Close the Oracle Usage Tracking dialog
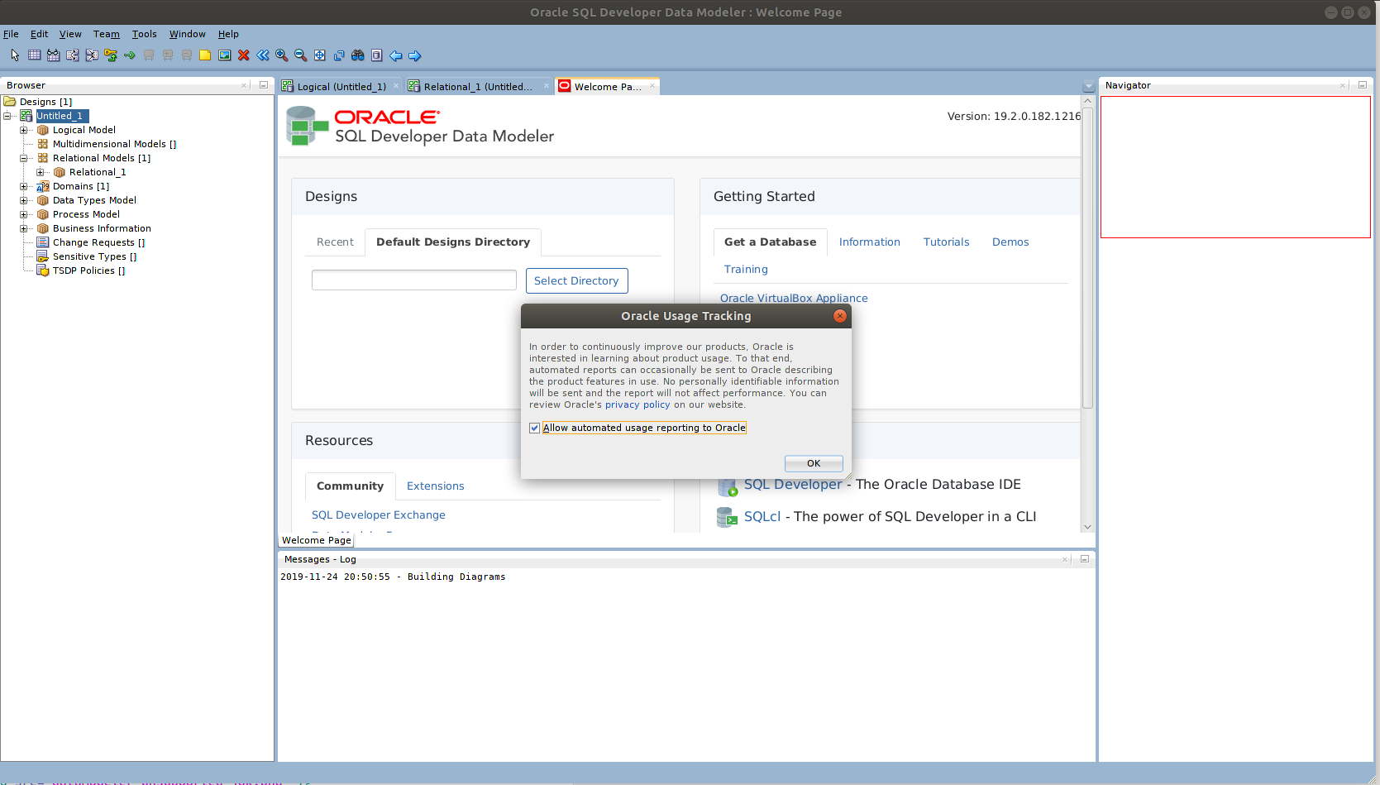 click(x=840, y=316)
